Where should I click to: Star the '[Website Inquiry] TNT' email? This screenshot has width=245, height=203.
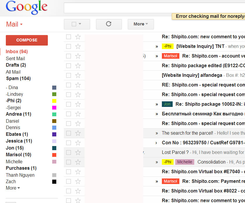click(78, 46)
